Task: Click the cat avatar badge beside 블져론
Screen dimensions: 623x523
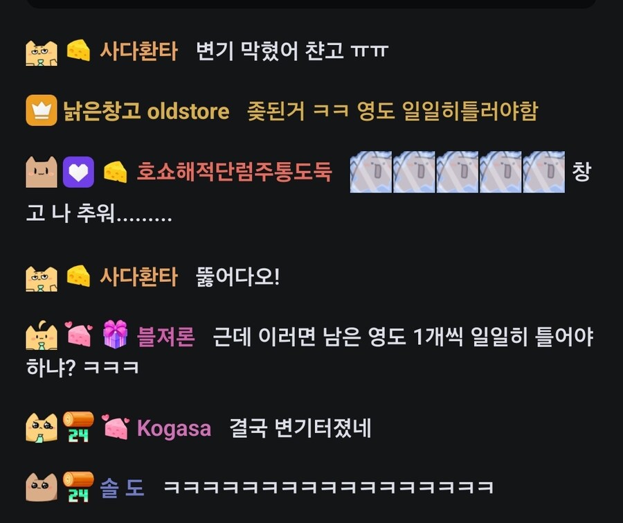Action: pos(42,335)
